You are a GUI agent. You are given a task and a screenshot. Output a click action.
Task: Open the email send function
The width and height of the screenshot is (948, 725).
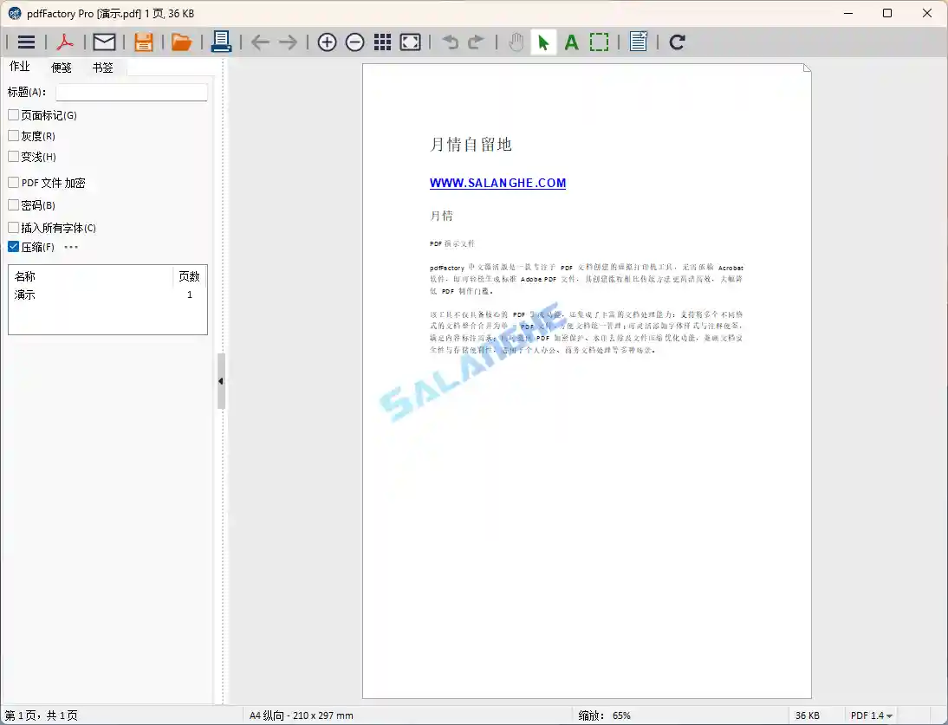click(104, 41)
